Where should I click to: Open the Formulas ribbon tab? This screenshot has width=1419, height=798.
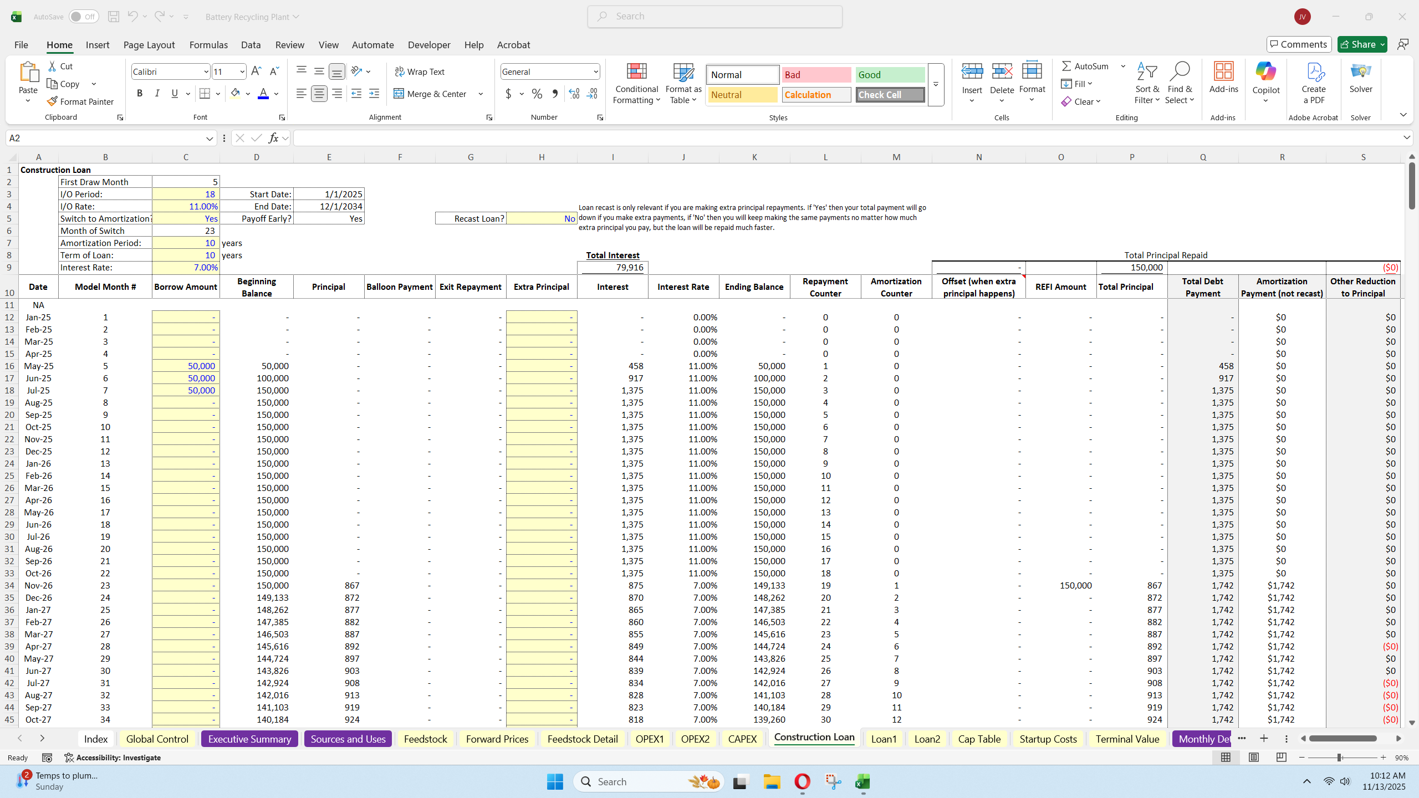click(x=208, y=45)
